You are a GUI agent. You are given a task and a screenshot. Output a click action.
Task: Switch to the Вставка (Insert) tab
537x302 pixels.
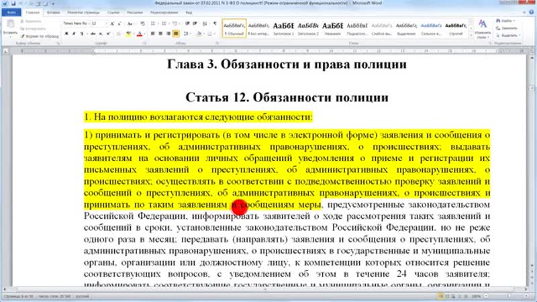click(x=54, y=13)
